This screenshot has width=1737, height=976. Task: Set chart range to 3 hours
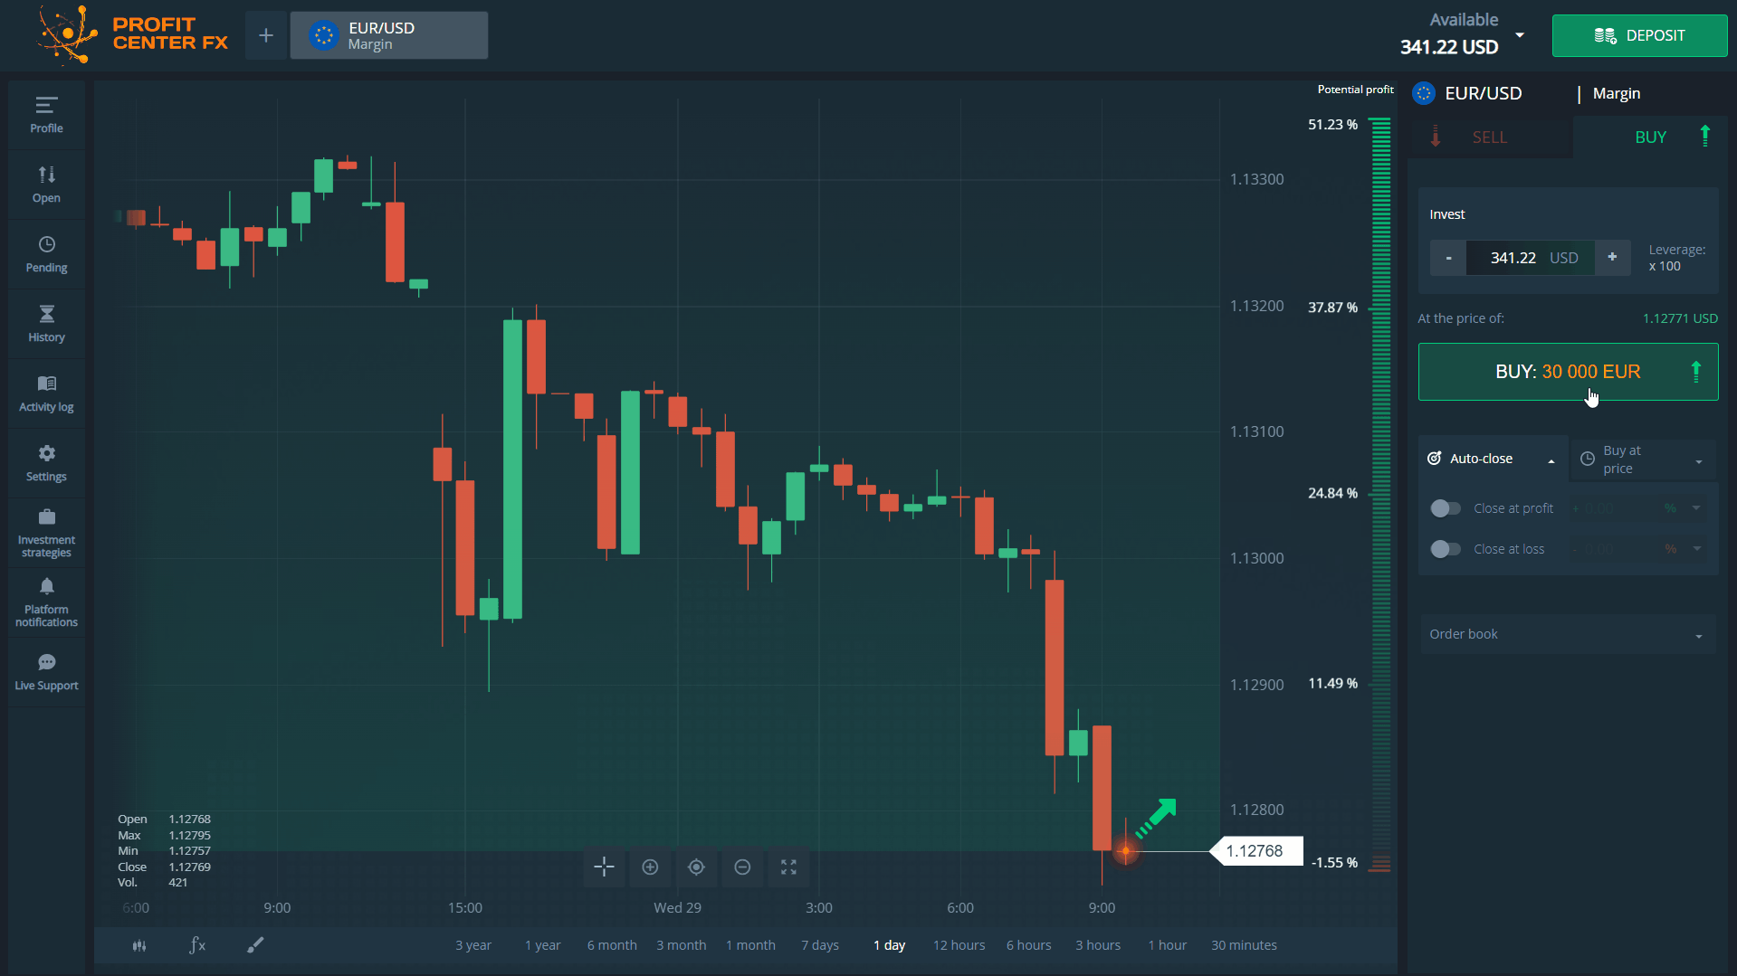click(1098, 945)
